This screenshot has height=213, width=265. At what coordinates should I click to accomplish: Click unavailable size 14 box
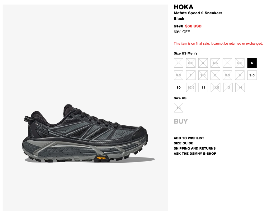click(240, 87)
